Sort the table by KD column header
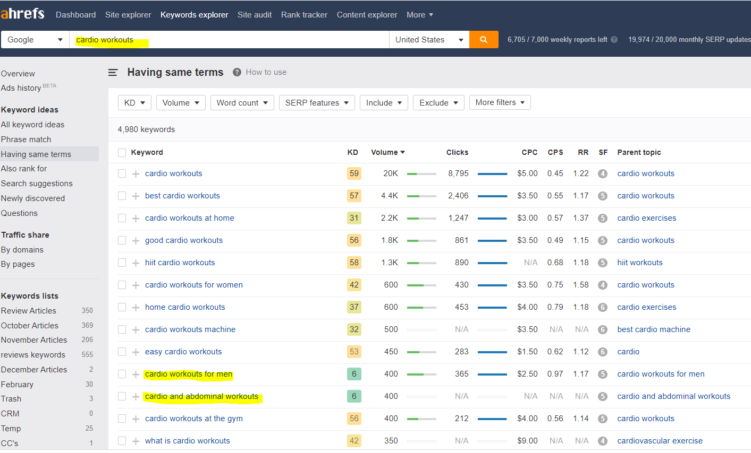Image resolution: width=751 pixels, height=453 pixels. [353, 153]
